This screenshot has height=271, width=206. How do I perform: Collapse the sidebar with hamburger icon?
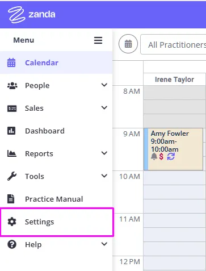click(x=98, y=40)
